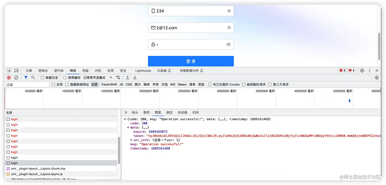This screenshot has height=185, width=386.
Task: Clear the network log
Action: pyautogui.click(x=16, y=77)
